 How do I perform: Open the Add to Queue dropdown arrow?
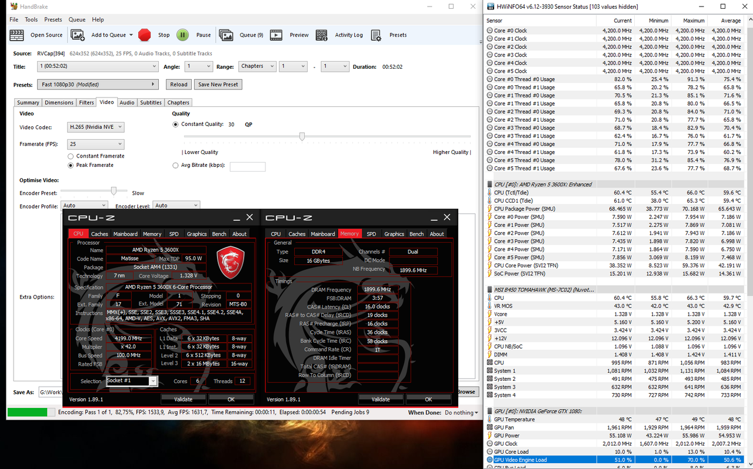click(x=131, y=35)
